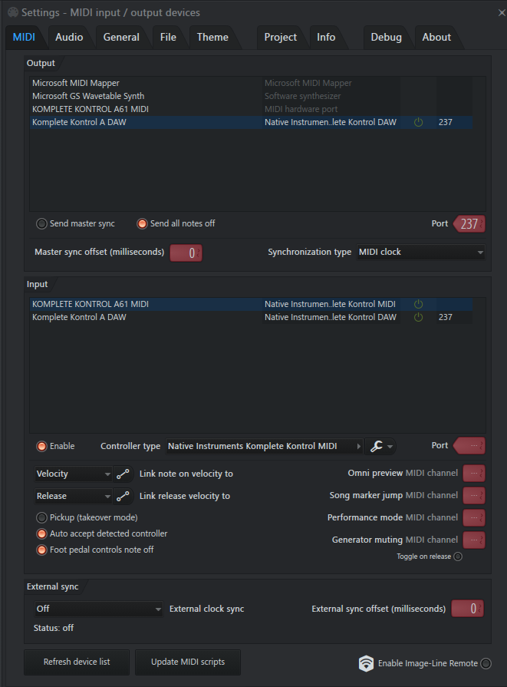
Task: Select KOMPLETE KONTROL A61 MIDI output device
Action: pyautogui.click(x=252, y=109)
